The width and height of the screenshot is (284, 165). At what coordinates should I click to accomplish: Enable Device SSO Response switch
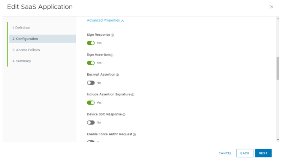91,122
